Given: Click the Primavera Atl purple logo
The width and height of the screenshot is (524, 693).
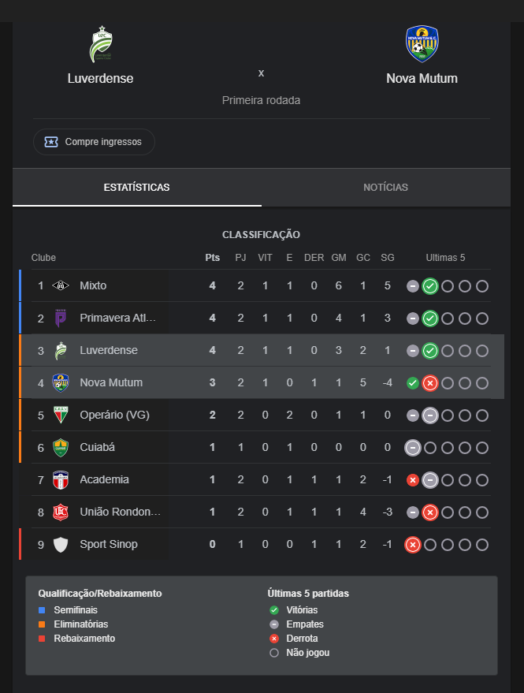Looking at the screenshot, I should point(61,319).
